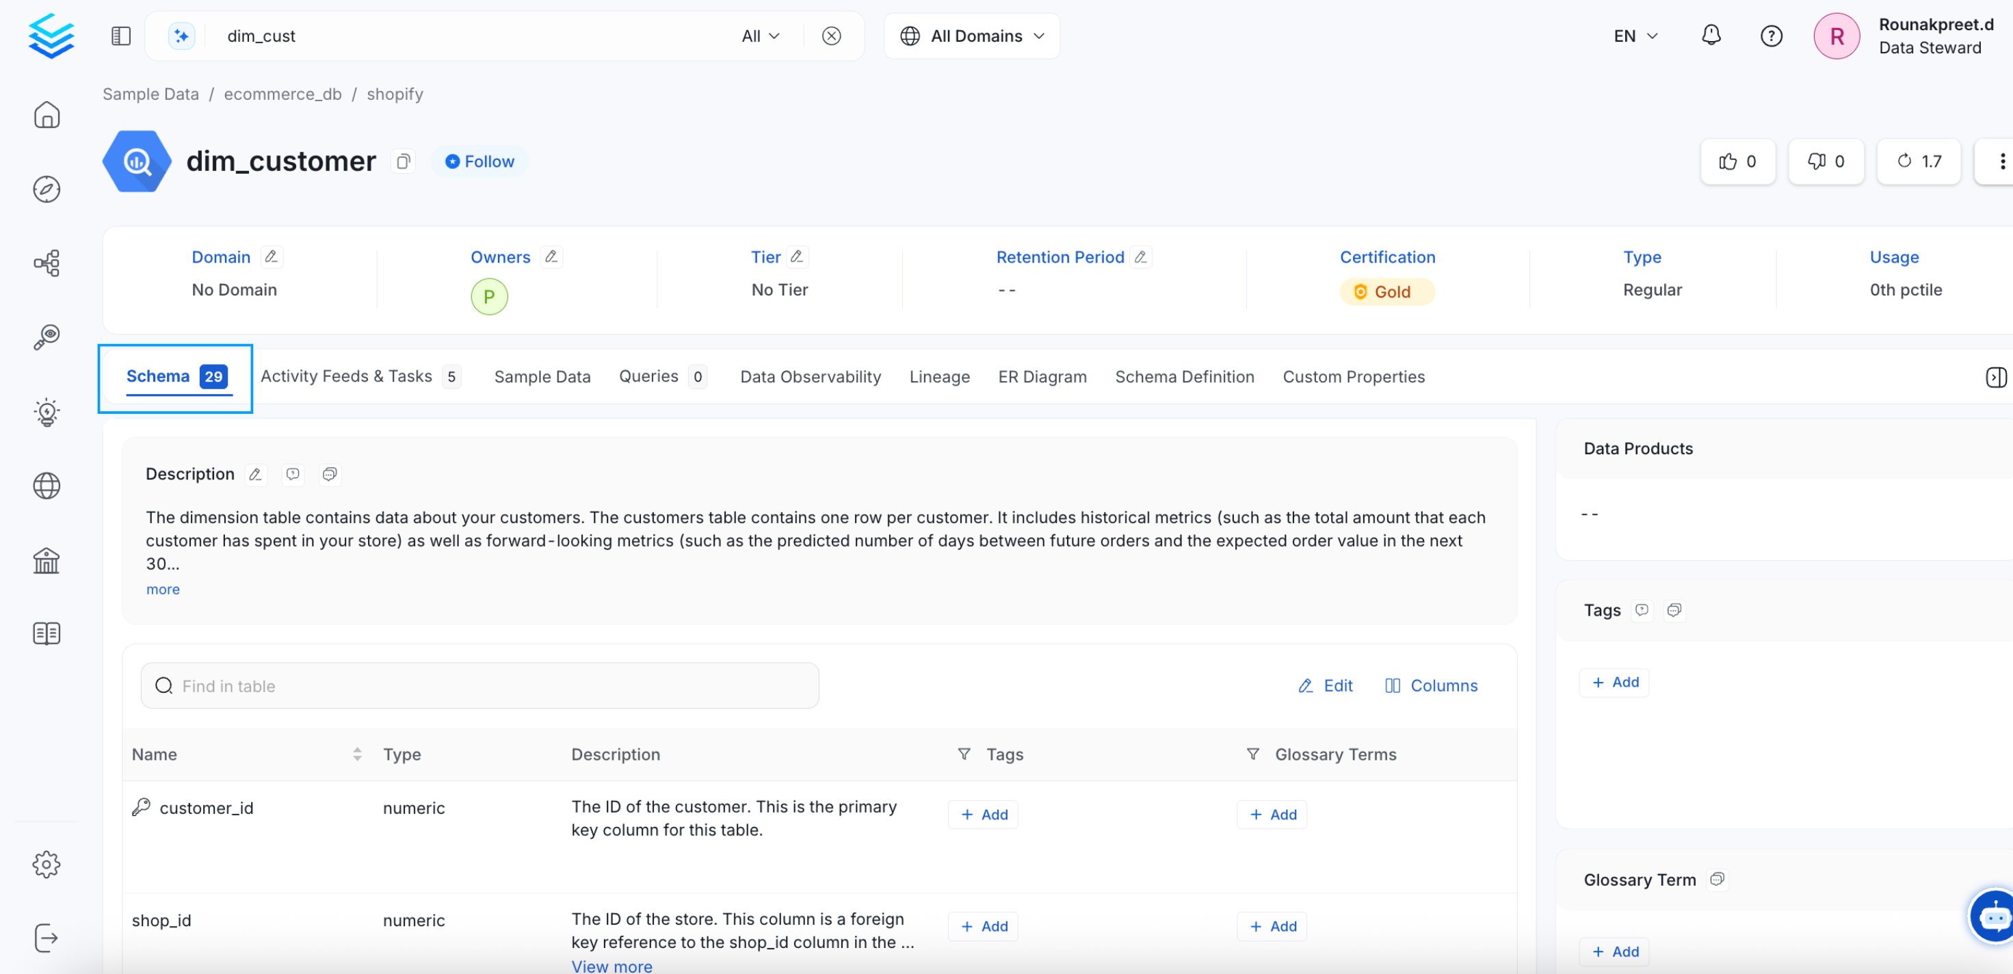Sort the table by Name column
The image size is (2013, 974).
(x=357, y=754)
